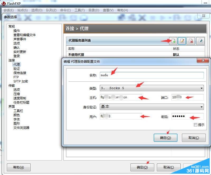Click the FlashFXP application logo icon

[x=3, y=3]
